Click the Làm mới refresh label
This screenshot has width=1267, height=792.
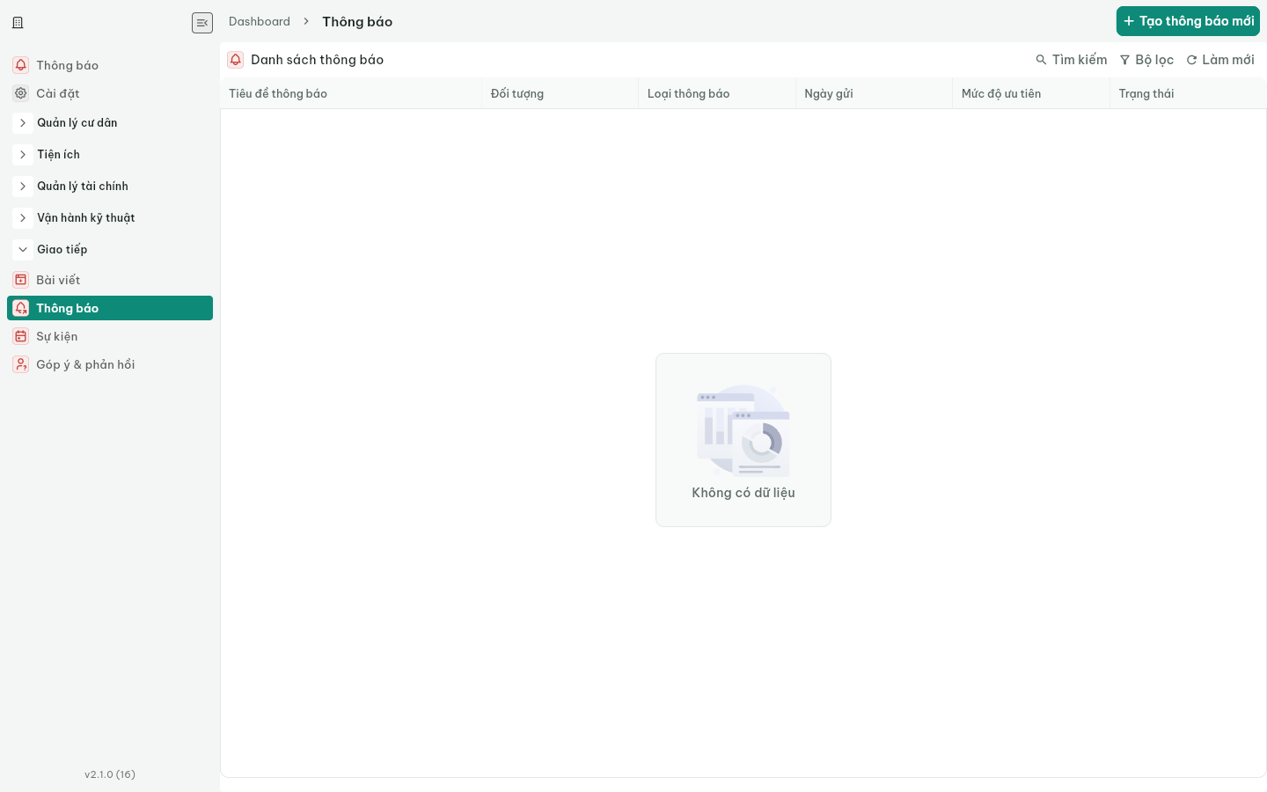[x=1228, y=60]
